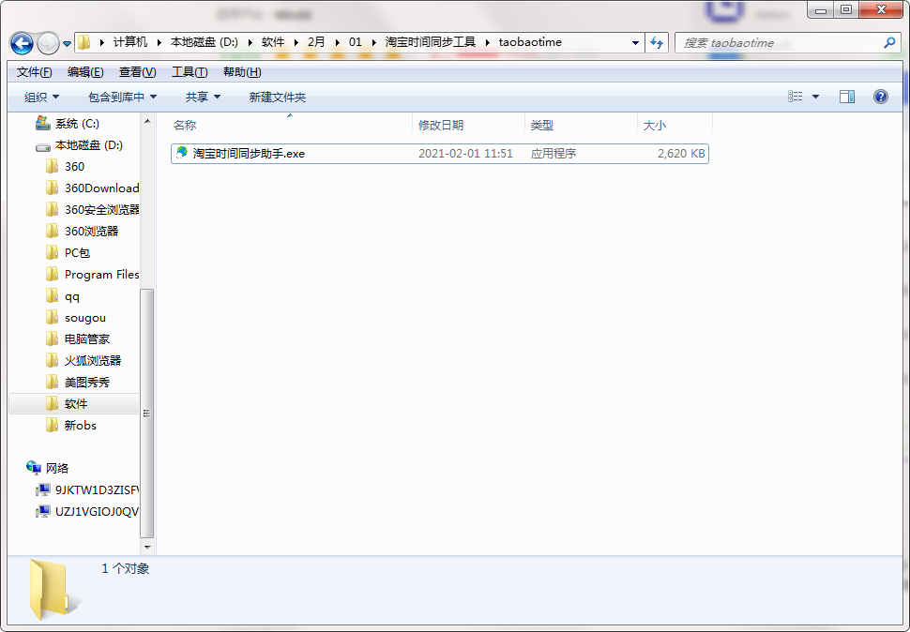910x632 pixels.
Task: Open the 查看(V) menu
Action: [x=138, y=72]
